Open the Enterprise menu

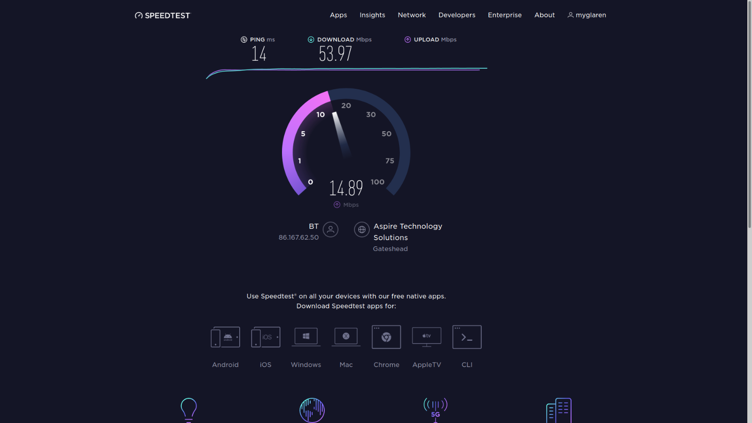click(505, 15)
